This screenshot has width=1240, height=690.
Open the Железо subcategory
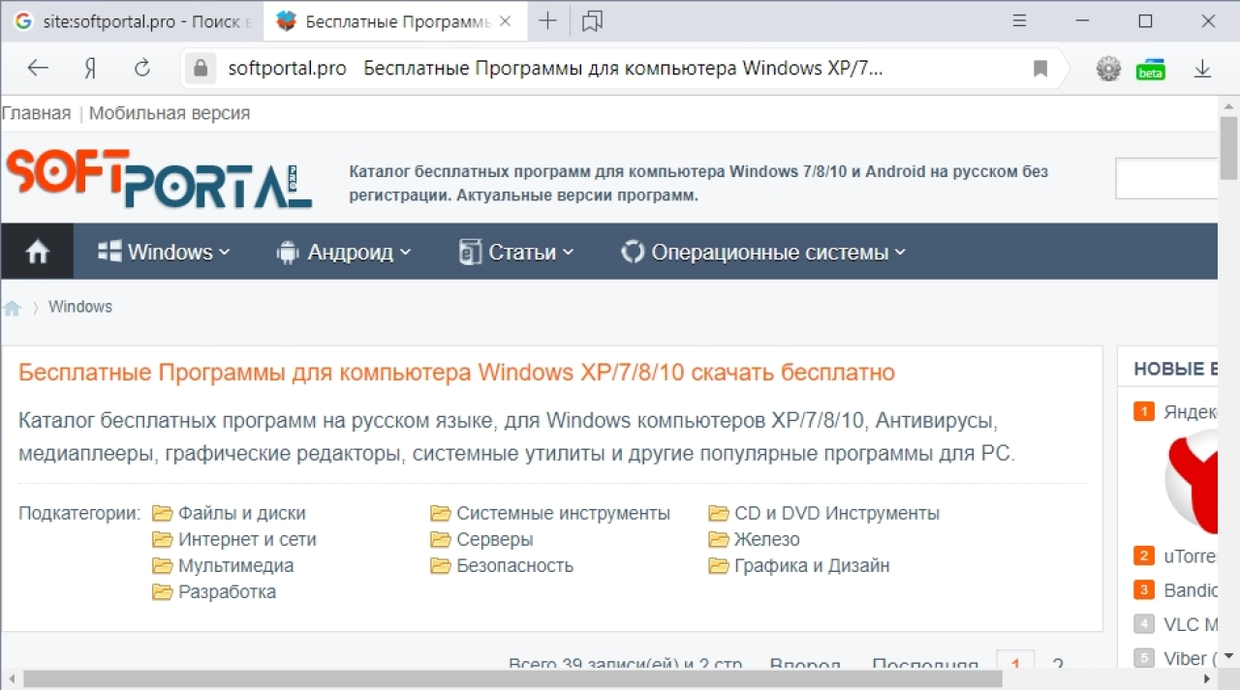pos(767,539)
